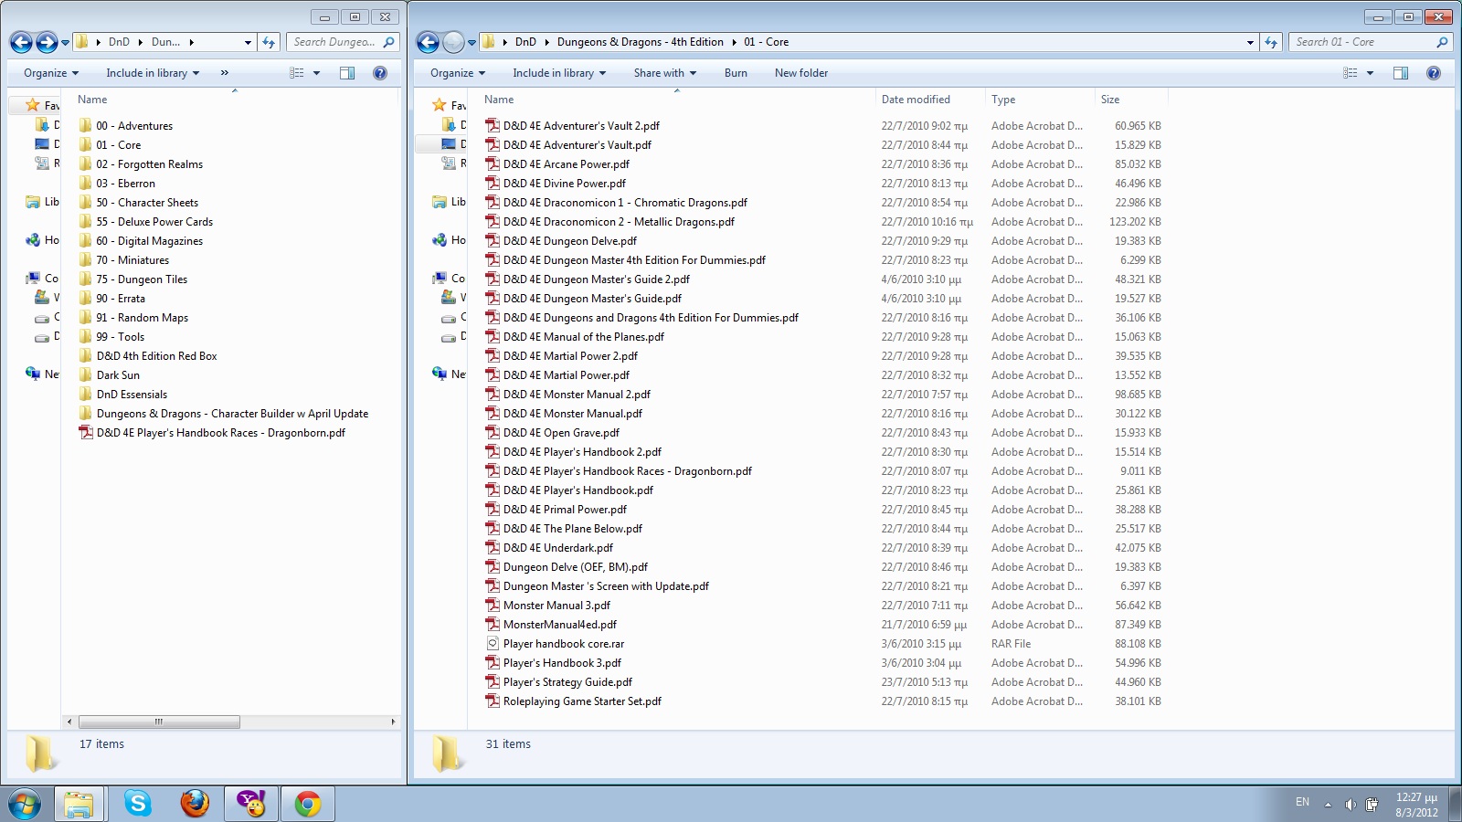Refresh the left Explorer window address bar
This screenshot has height=822, width=1462.
[x=269, y=42]
